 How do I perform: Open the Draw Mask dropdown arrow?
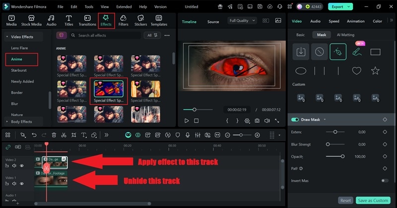(x=325, y=119)
